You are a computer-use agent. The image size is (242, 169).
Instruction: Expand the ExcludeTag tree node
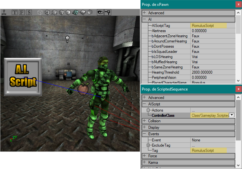(148, 145)
